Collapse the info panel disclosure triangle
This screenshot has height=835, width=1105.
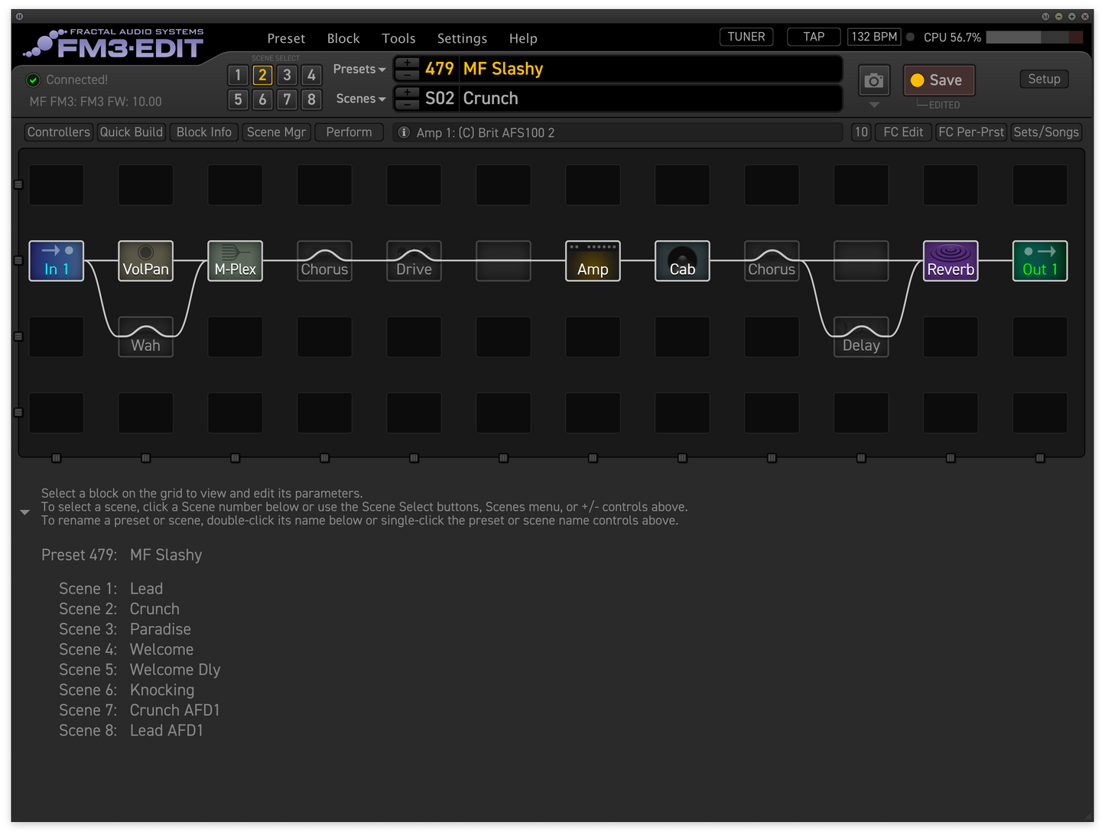pyautogui.click(x=24, y=512)
